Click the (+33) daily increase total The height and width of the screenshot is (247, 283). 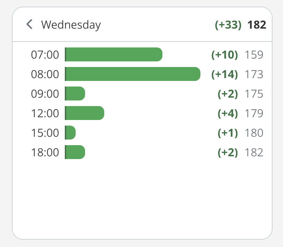pos(228,25)
